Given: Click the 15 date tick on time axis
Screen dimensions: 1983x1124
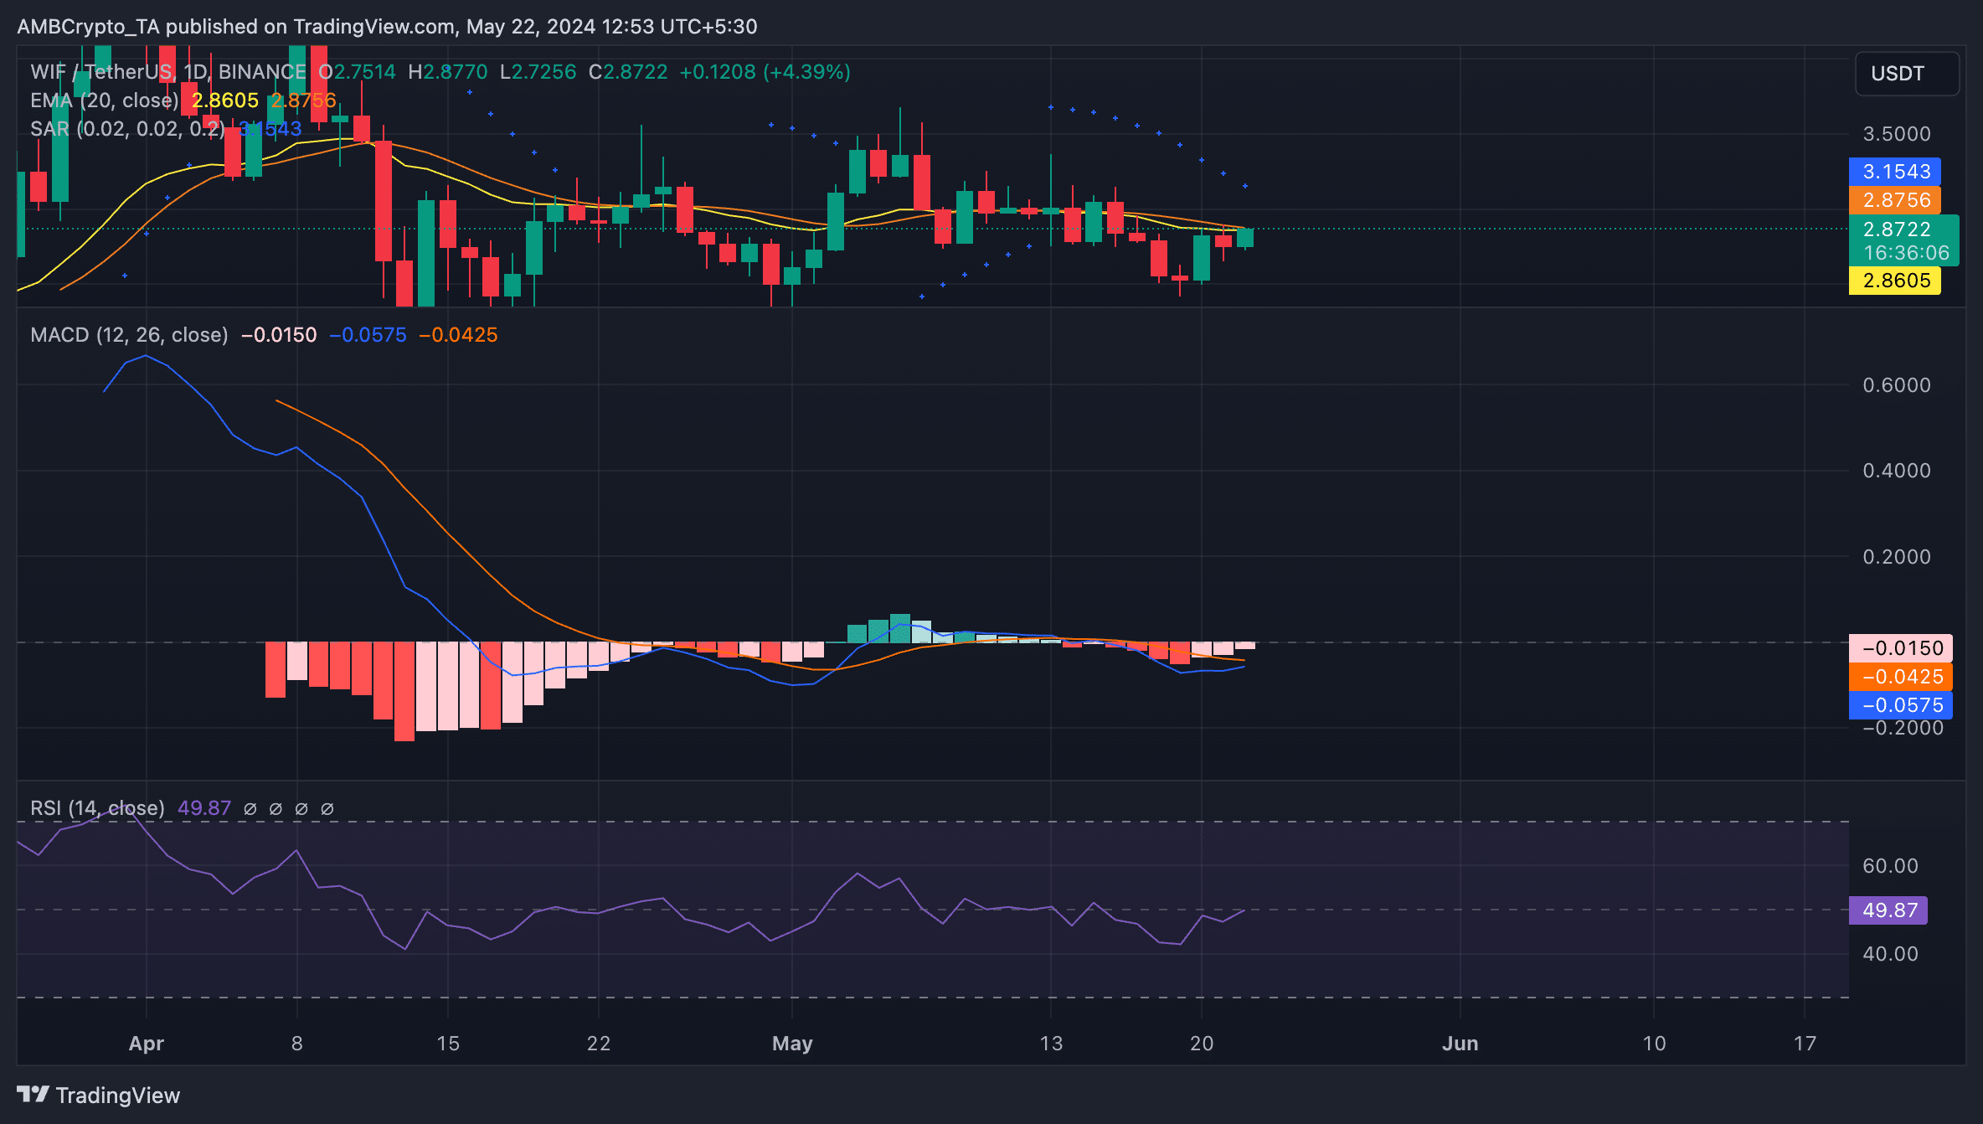Looking at the screenshot, I should pos(448,1044).
